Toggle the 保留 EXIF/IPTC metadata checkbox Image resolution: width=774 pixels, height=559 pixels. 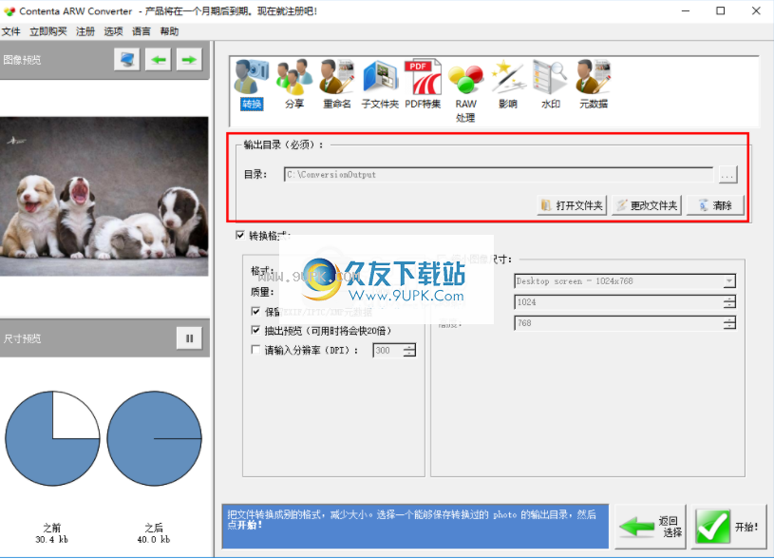[255, 312]
